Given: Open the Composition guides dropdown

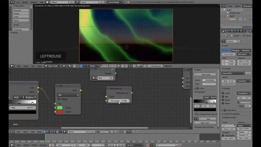Looking at the screenshot, I should (x=244, y=93).
